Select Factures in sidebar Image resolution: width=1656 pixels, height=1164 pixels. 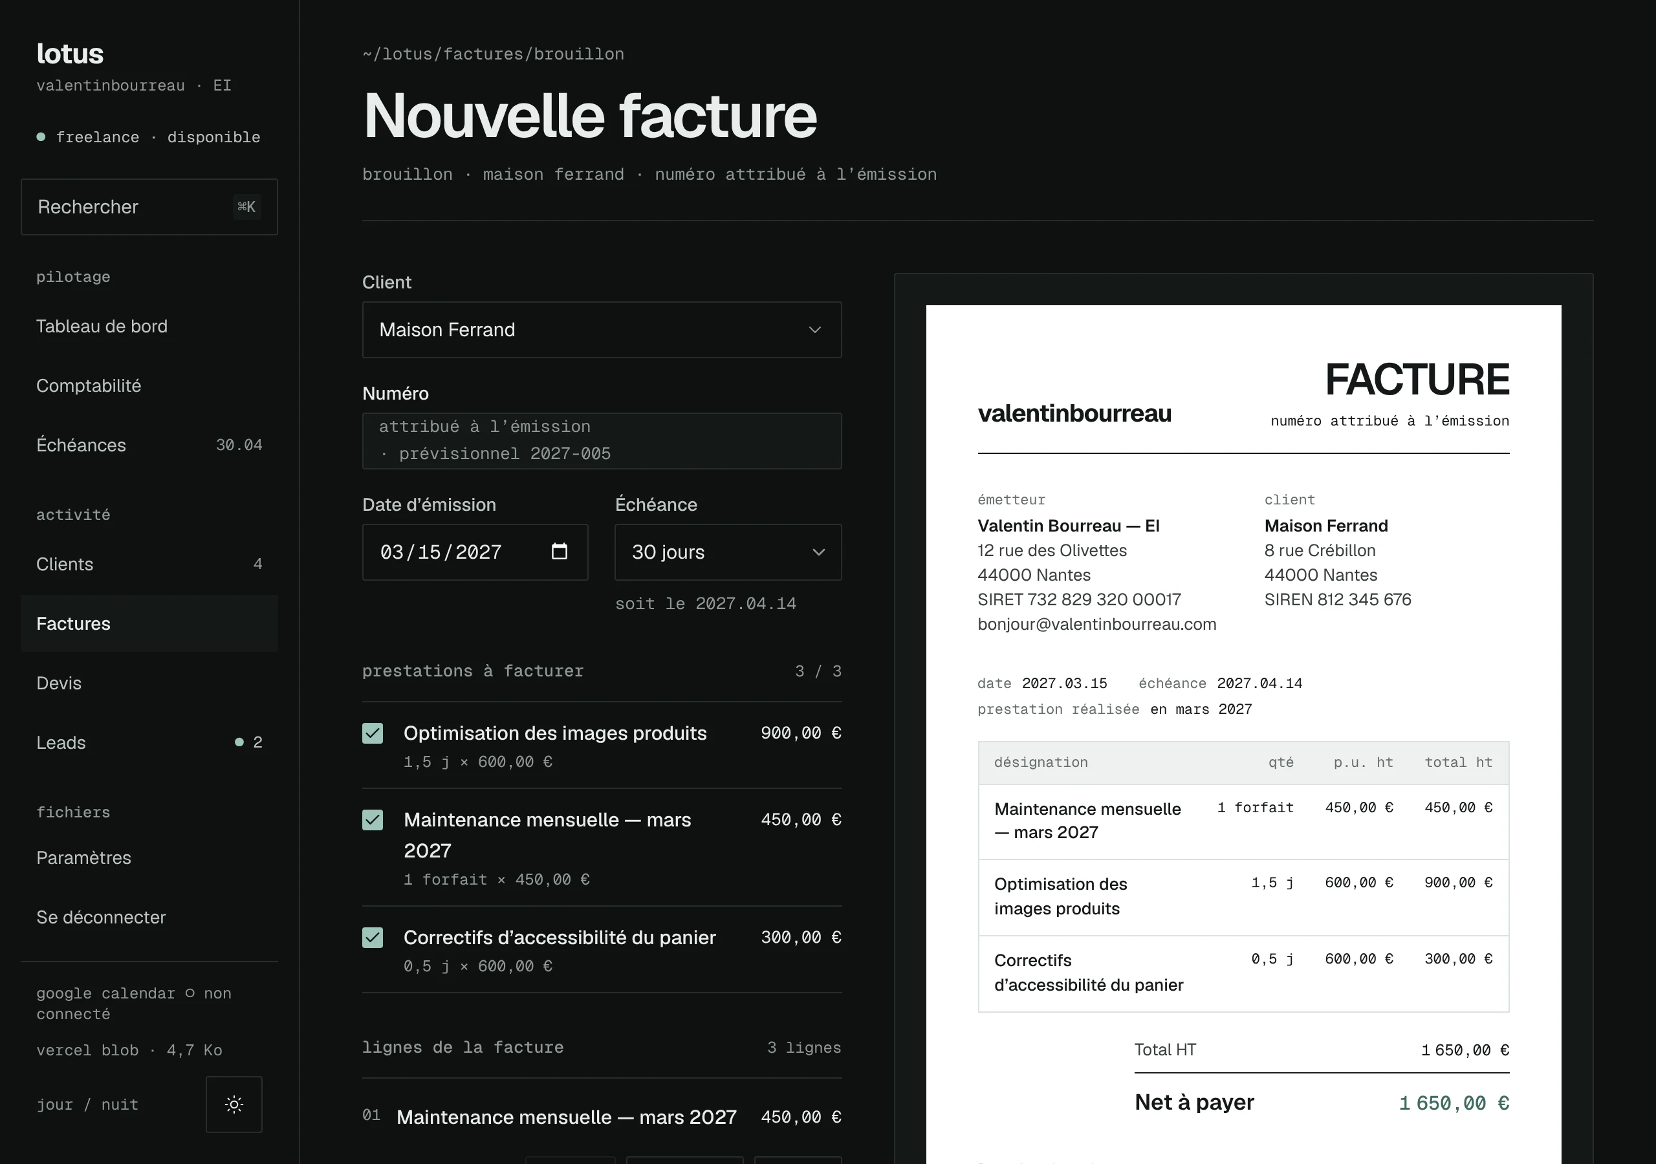149,624
